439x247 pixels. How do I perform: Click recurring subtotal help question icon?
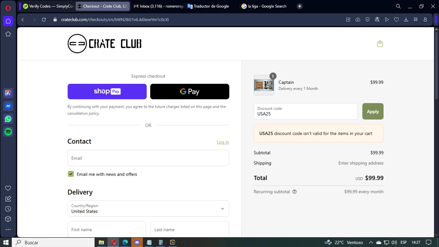[294, 192]
